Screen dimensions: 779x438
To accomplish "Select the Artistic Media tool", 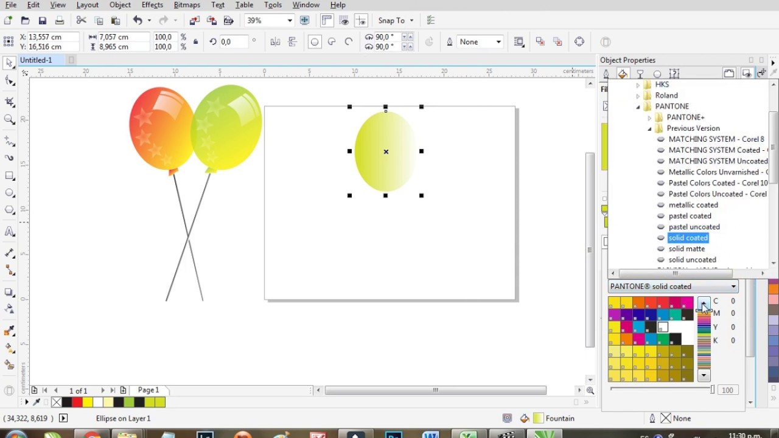I will click(9, 158).
